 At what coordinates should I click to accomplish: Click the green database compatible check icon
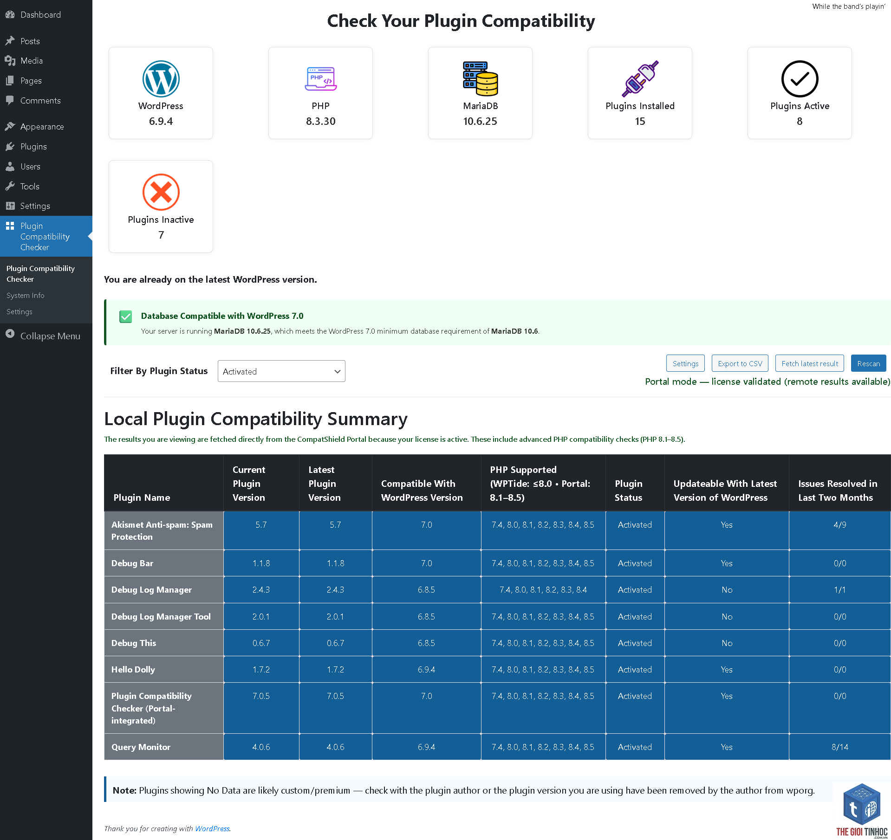(x=125, y=317)
